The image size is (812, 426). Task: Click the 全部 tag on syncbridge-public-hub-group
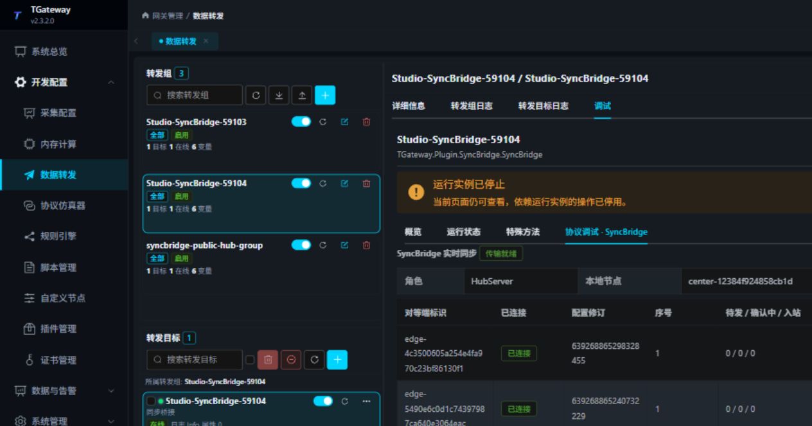(x=157, y=258)
